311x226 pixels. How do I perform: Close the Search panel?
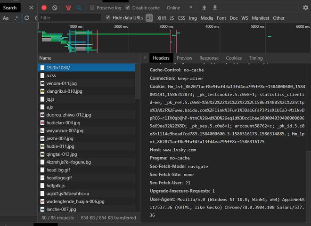click(x=31, y=8)
